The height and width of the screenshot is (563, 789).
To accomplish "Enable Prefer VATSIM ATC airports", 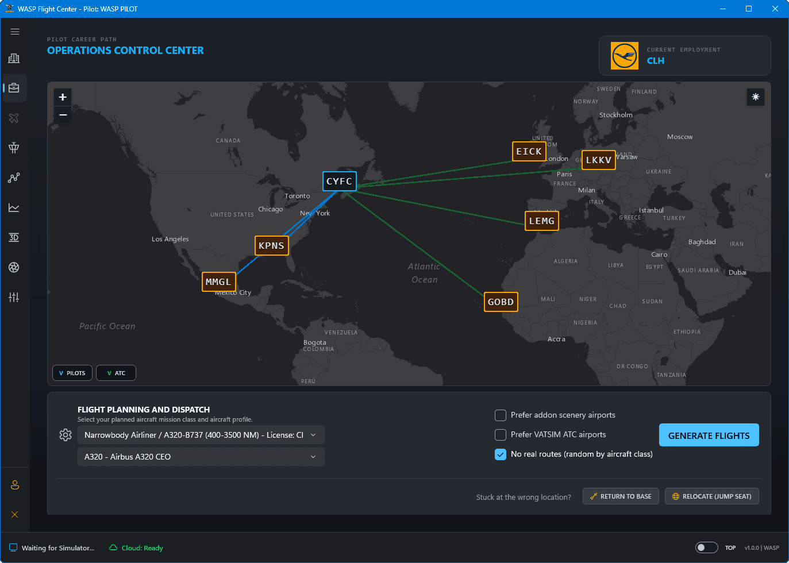I will pyautogui.click(x=501, y=434).
